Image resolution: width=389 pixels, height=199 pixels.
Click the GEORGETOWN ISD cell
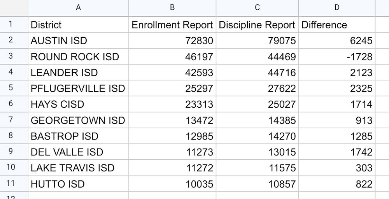click(78, 120)
